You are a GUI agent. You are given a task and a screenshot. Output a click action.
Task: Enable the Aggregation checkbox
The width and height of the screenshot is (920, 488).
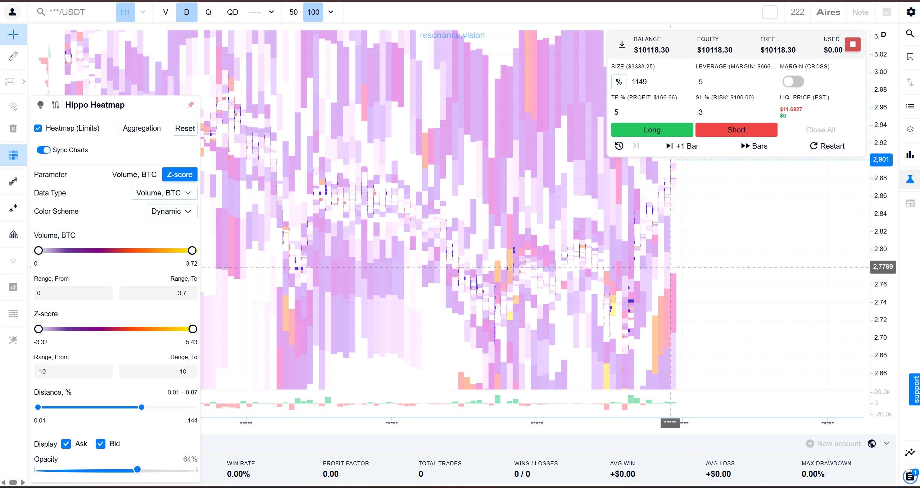115,128
